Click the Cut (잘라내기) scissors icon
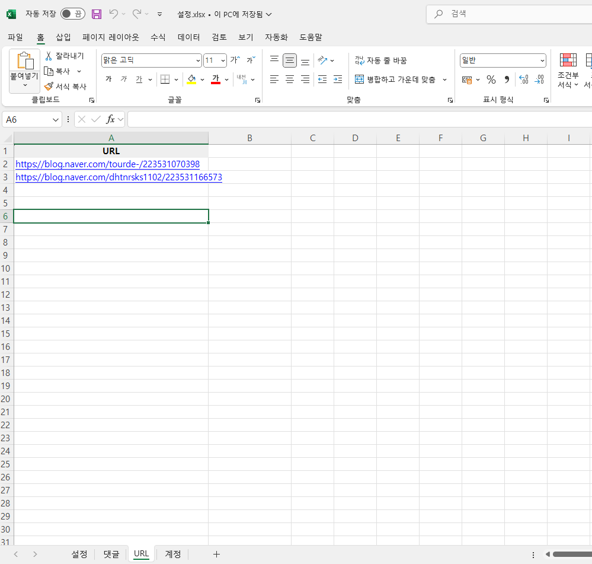The height and width of the screenshot is (564, 592). click(49, 56)
